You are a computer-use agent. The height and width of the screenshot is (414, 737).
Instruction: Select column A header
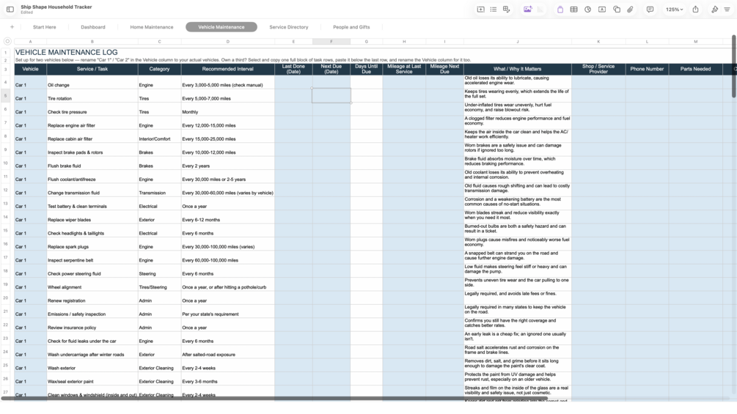click(31, 42)
